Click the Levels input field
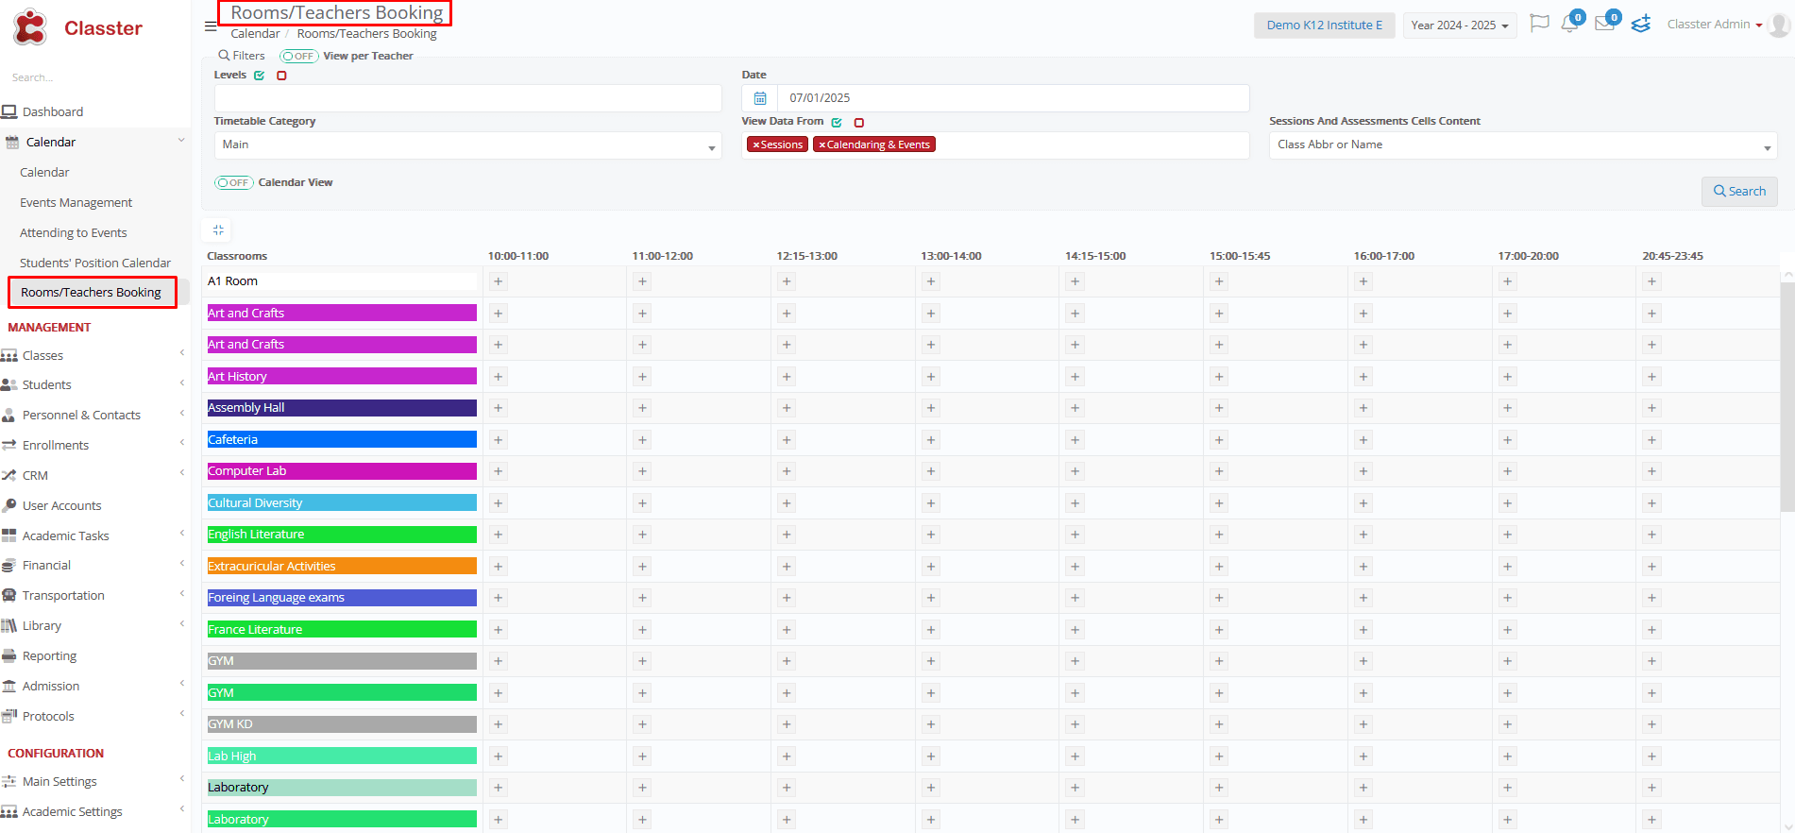The height and width of the screenshot is (833, 1795). coord(467,98)
